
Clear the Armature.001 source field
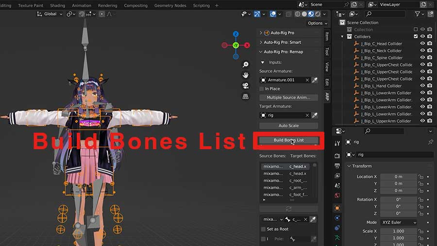(x=307, y=80)
